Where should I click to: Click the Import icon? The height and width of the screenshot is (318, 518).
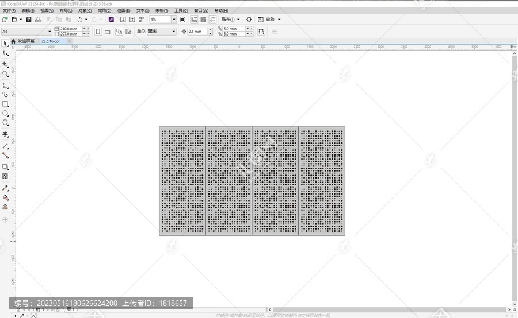(x=123, y=20)
